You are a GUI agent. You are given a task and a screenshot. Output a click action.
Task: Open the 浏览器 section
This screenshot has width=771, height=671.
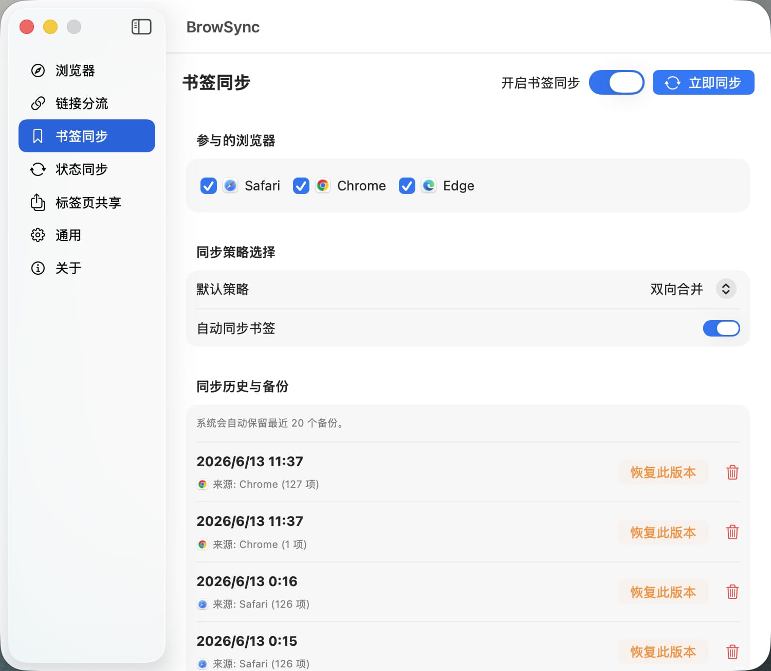pyautogui.click(x=87, y=70)
